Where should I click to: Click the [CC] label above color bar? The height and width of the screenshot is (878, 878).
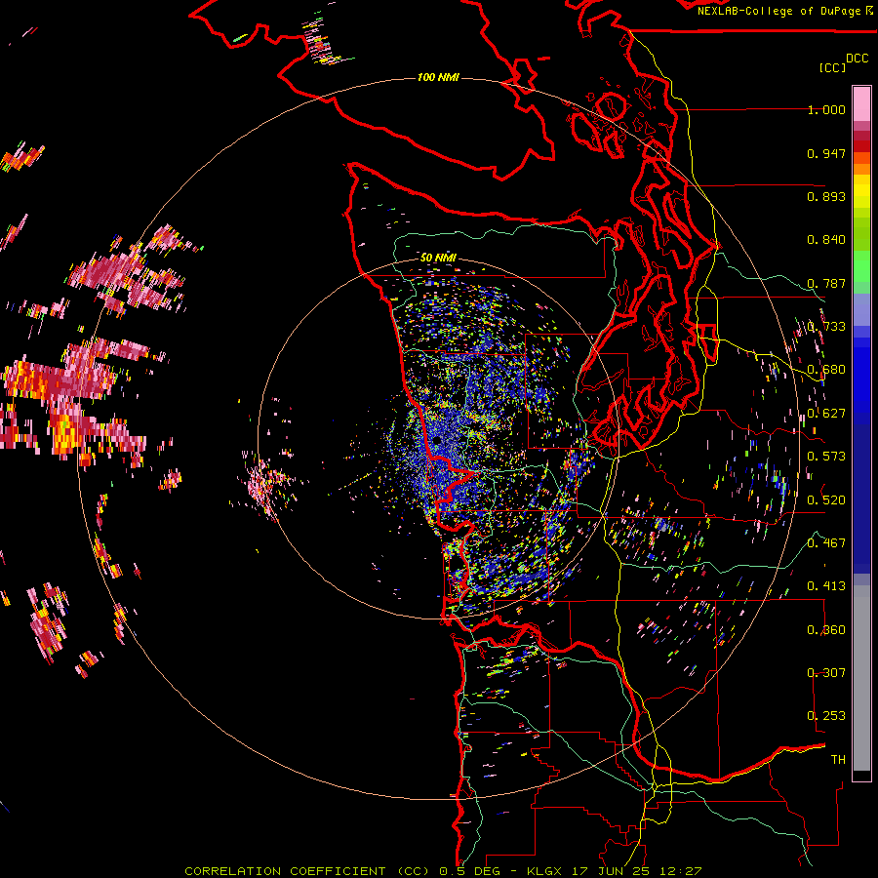click(x=833, y=67)
